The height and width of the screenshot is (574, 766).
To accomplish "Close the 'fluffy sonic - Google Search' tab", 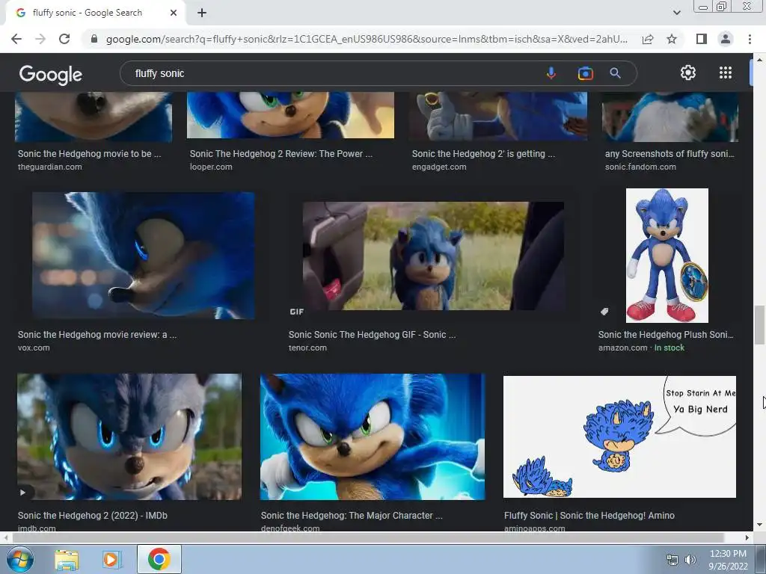I will (x=174, y=13).
